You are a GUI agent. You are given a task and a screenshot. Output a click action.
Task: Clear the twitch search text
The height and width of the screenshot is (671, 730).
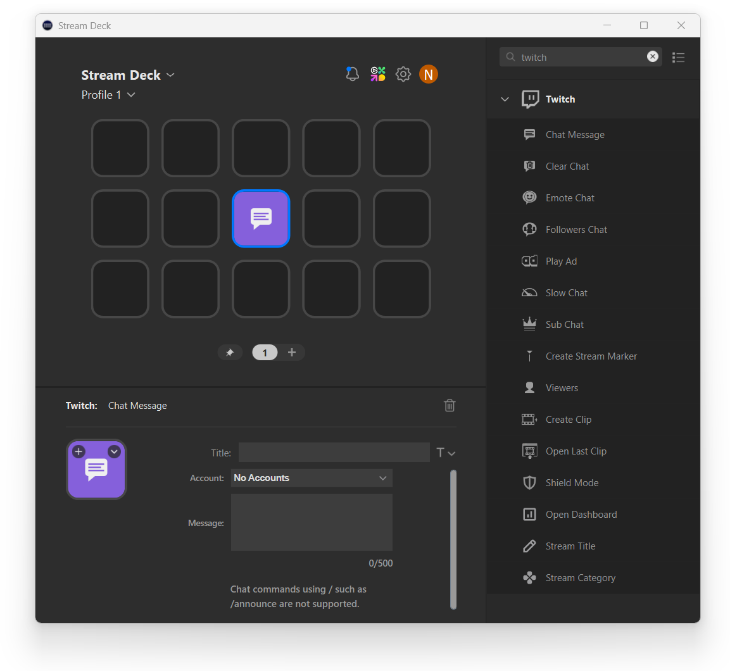point(653,56)
